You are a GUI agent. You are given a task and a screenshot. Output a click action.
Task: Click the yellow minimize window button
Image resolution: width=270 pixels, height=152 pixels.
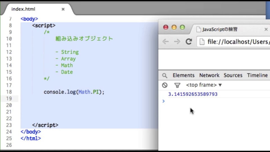pyautogui.click(x=174, y=27)
